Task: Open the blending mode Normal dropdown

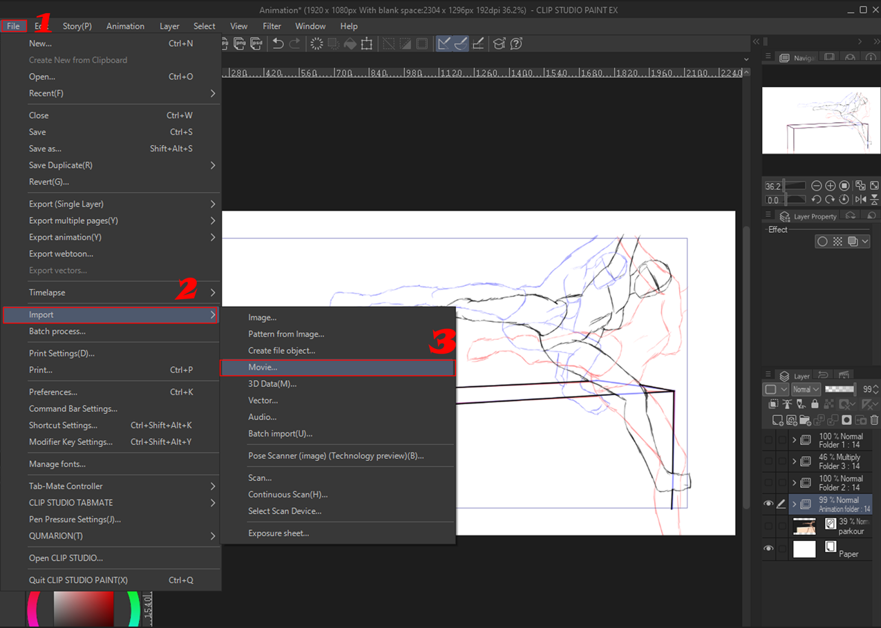Action: click(x=806, y=389)
